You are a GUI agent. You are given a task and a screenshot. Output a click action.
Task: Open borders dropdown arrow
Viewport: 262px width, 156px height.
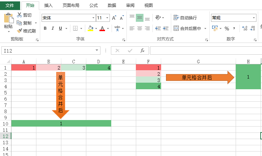pos(81,28)
